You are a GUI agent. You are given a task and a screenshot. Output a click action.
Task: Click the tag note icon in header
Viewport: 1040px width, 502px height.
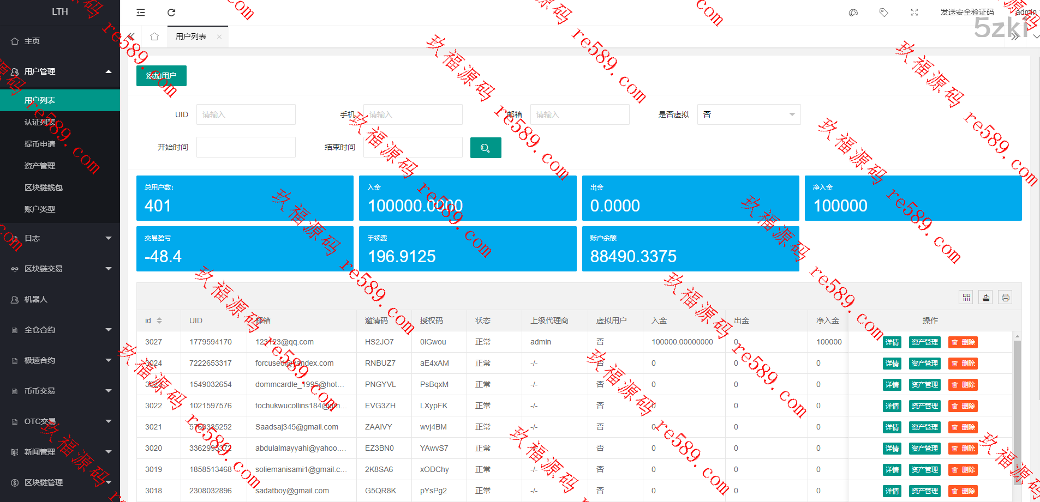click(884, 13)
